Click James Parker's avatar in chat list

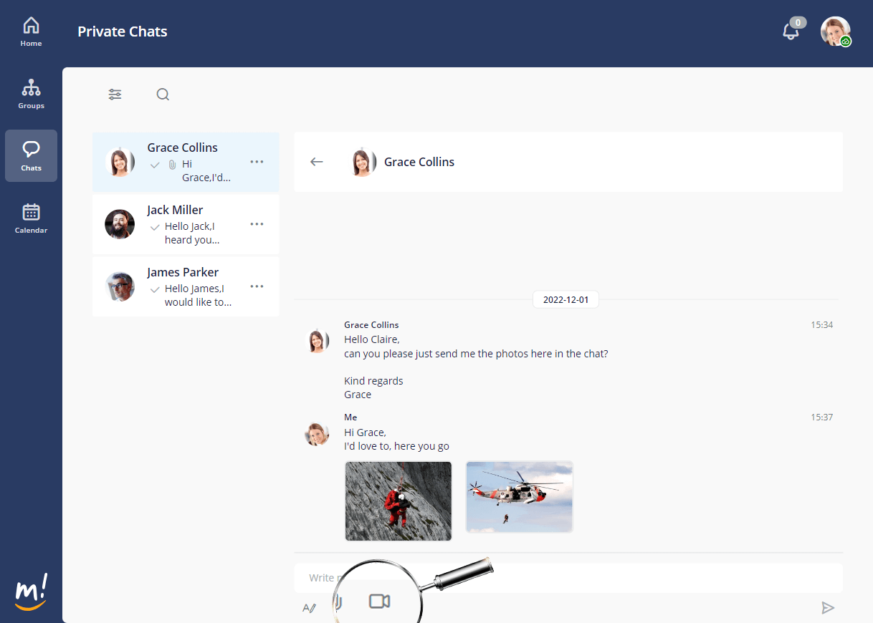click(120, 286)
